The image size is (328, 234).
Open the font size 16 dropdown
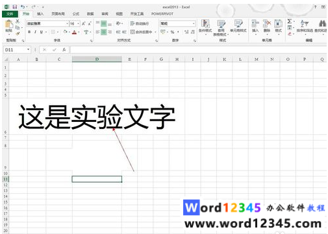[x=79, y=23]
